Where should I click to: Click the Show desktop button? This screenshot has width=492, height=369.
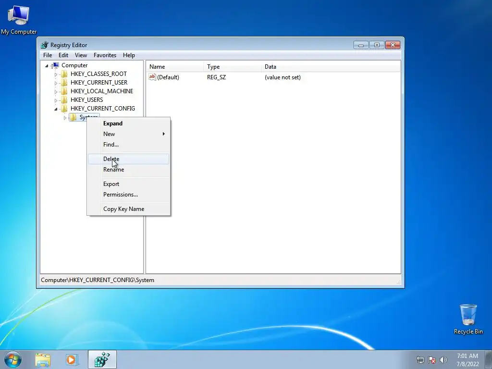489,360
